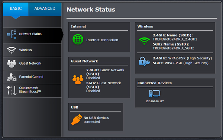Screen dimensions: 223x140
Task: Click the USB panel heading
Action: pos(75,107)
